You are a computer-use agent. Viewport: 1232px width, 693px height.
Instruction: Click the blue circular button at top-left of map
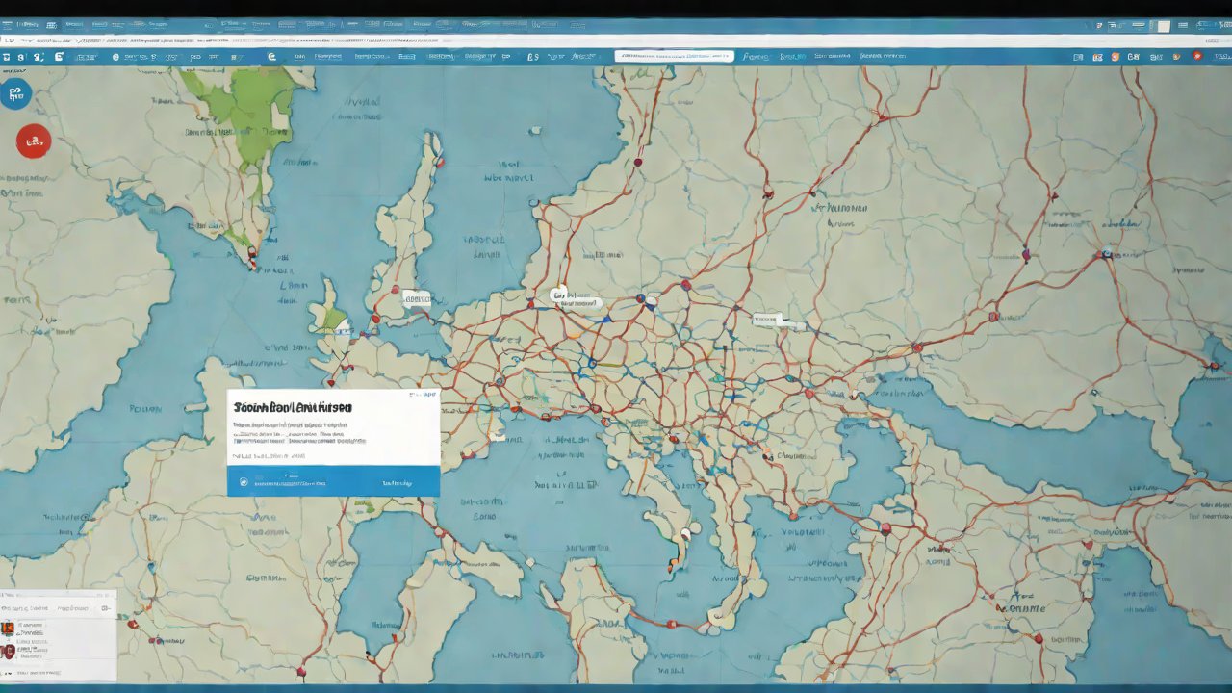point(16,93)
